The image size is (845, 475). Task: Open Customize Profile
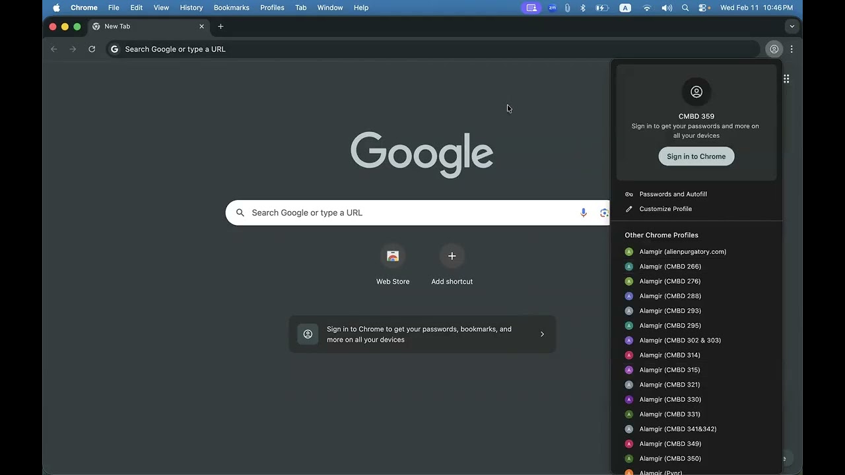pyautogui.click(x=696, y=208)
